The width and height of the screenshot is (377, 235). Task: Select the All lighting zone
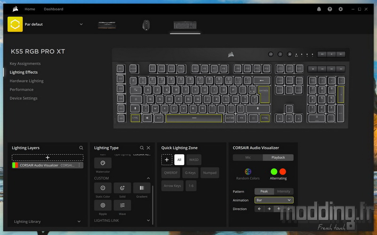[179, 159]
